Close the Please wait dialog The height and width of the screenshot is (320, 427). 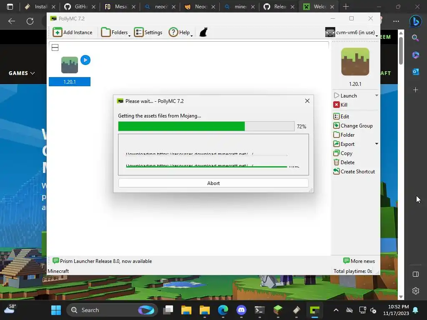tap(307, 101)
